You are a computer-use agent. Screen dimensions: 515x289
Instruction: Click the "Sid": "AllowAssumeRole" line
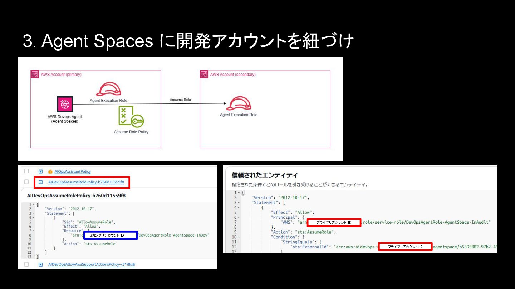click(89, 222)
